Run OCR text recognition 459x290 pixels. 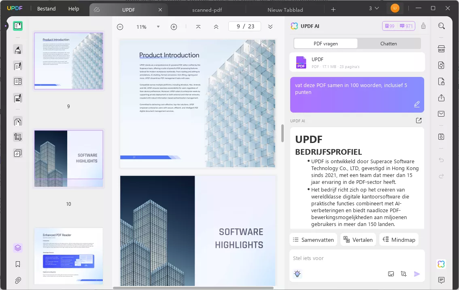click(x=442, y=49)
